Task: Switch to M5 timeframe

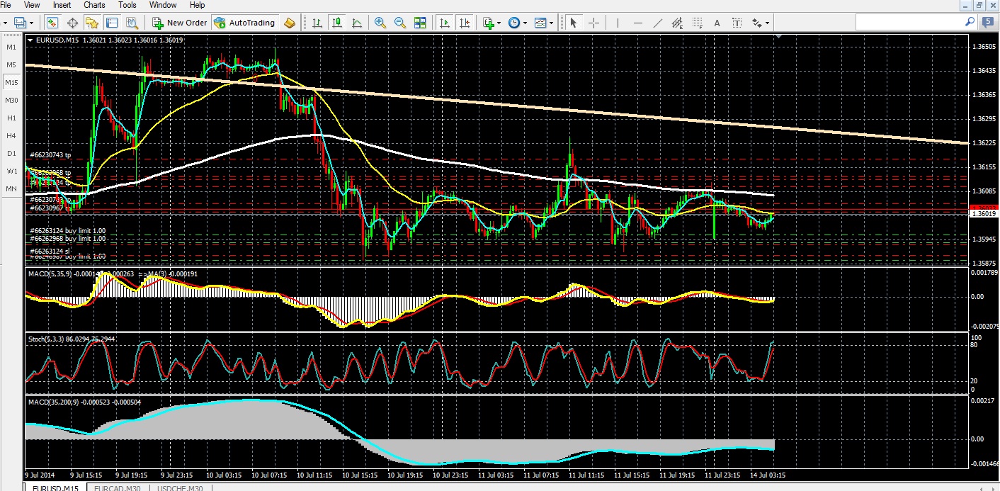Action: coord(11,64)
